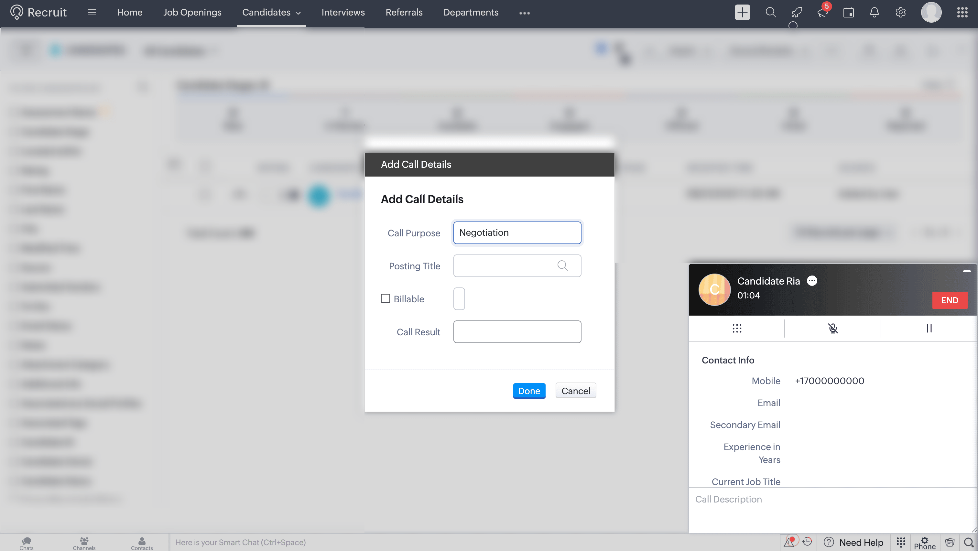Tick the Billable checkbox
This screenshot has height=551, width=978.
click(x=386, y=299)
